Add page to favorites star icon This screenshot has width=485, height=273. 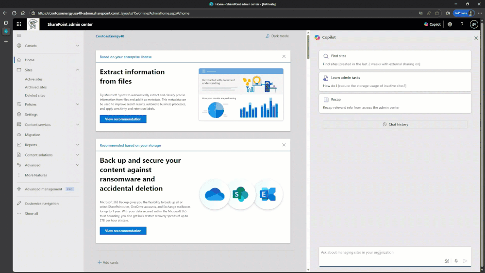pyautogui.click(x=437, y=13)
